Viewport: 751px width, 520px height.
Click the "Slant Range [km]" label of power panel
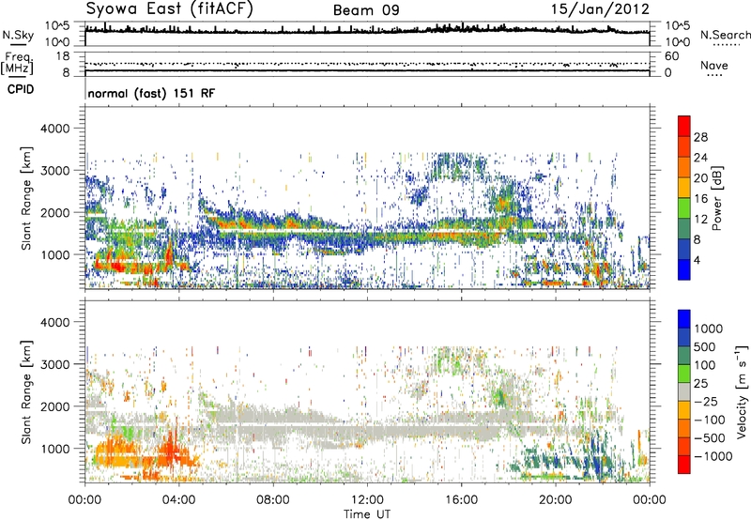(26, 198)
